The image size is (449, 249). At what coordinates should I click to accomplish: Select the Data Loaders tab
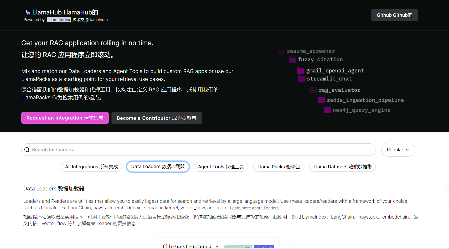point(158,167)
